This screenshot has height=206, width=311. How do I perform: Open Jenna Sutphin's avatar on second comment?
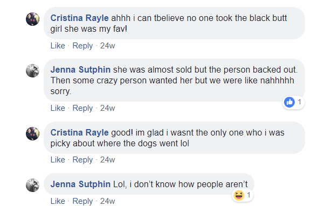coord(32,70)
